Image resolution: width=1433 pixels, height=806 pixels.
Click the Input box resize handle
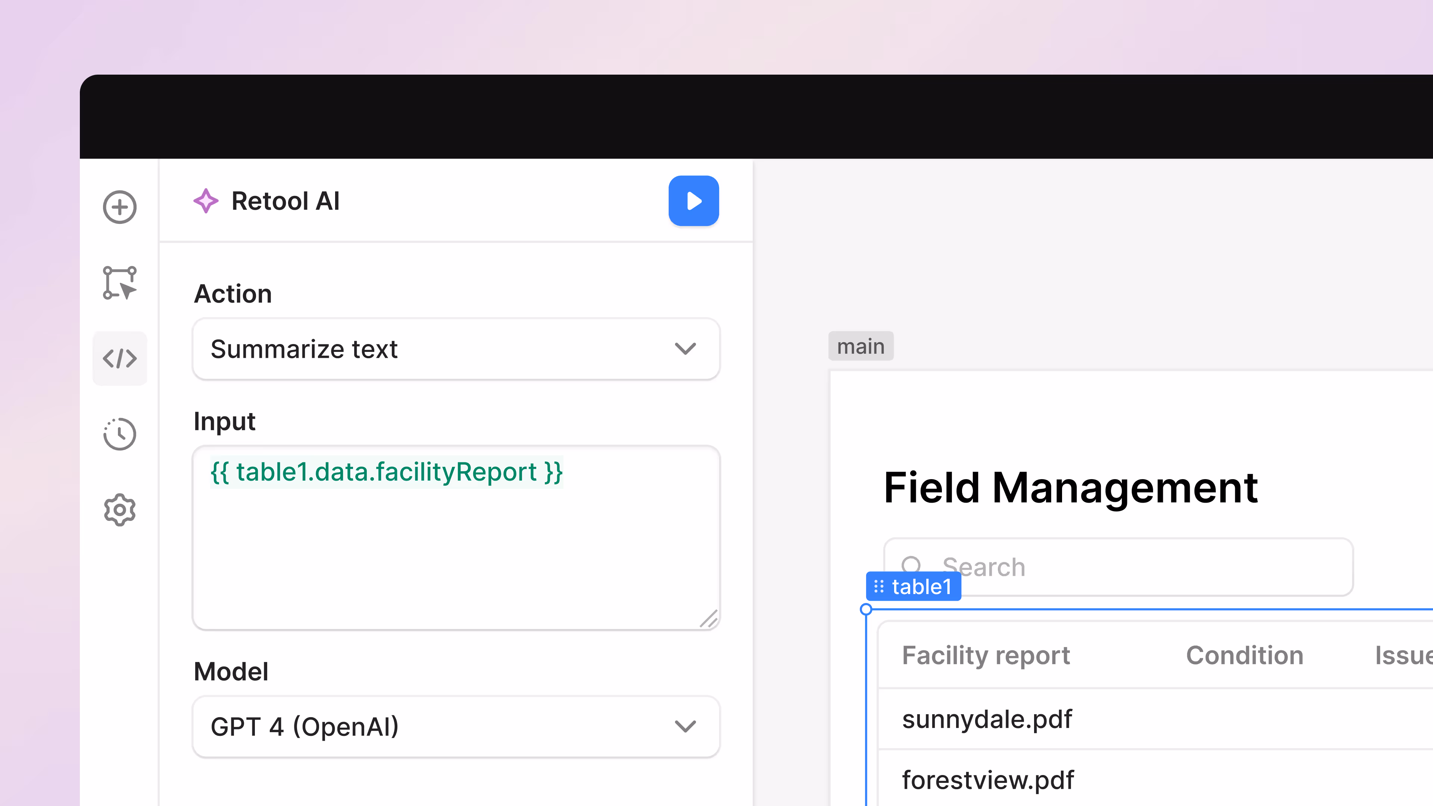[x=709, y=619]
